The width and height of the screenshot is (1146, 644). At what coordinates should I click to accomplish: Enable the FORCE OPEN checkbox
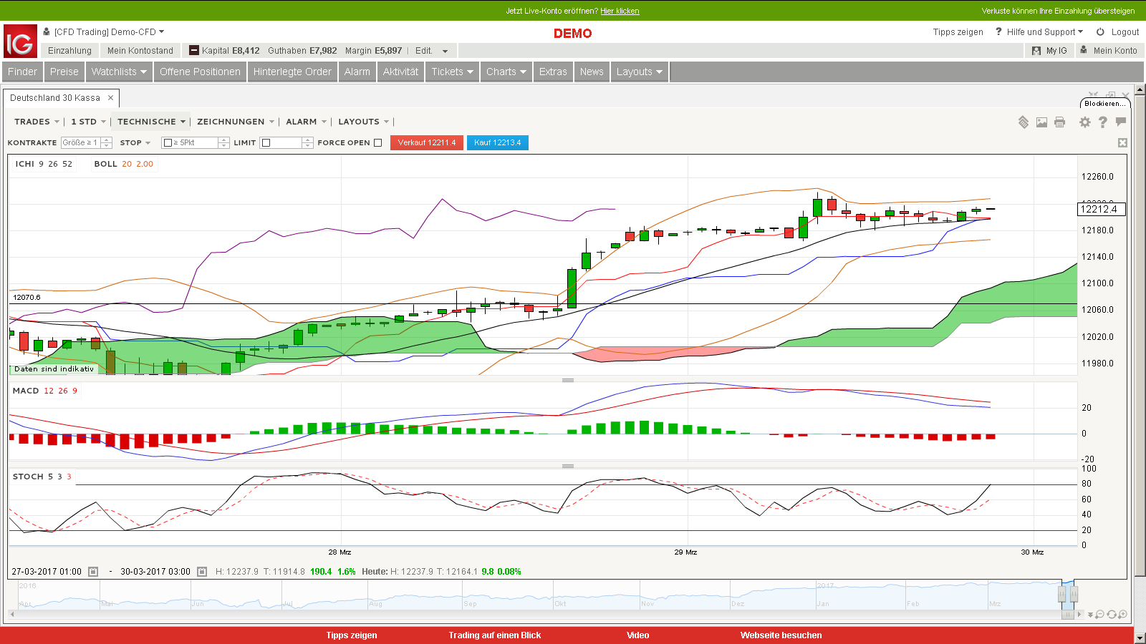pos(377,142)
